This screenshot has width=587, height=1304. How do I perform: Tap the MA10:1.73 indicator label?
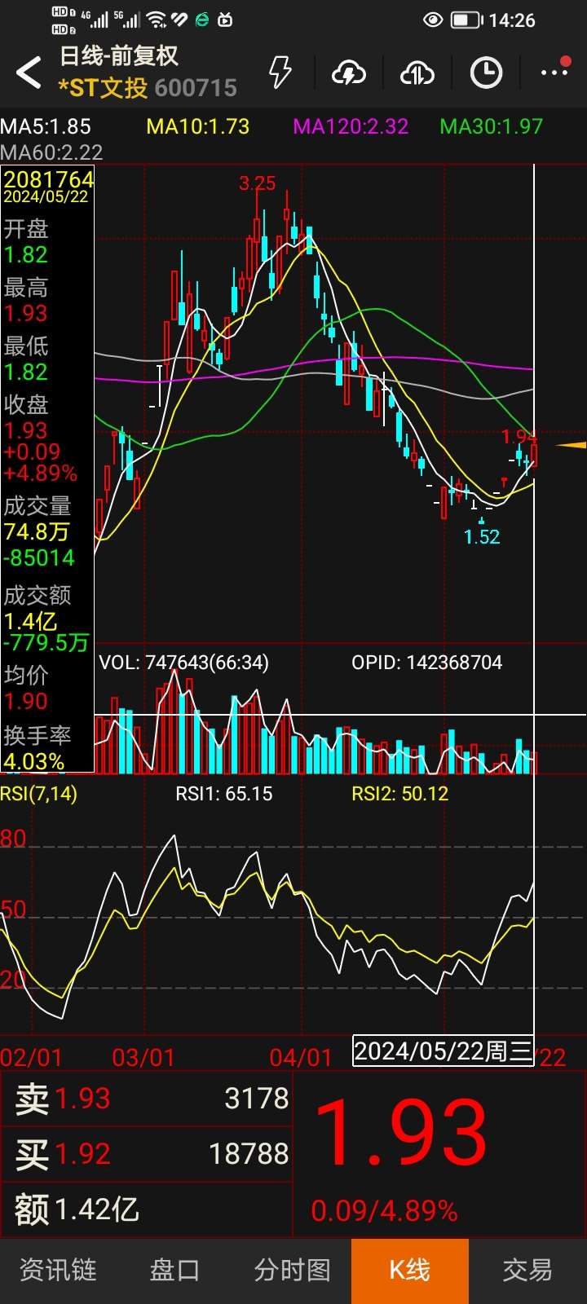pyautogui.click(x=198, y=126)
